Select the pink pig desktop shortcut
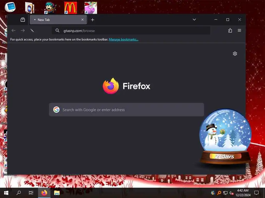The width and height of the screenshot is (265, 198). click(91, 8)
